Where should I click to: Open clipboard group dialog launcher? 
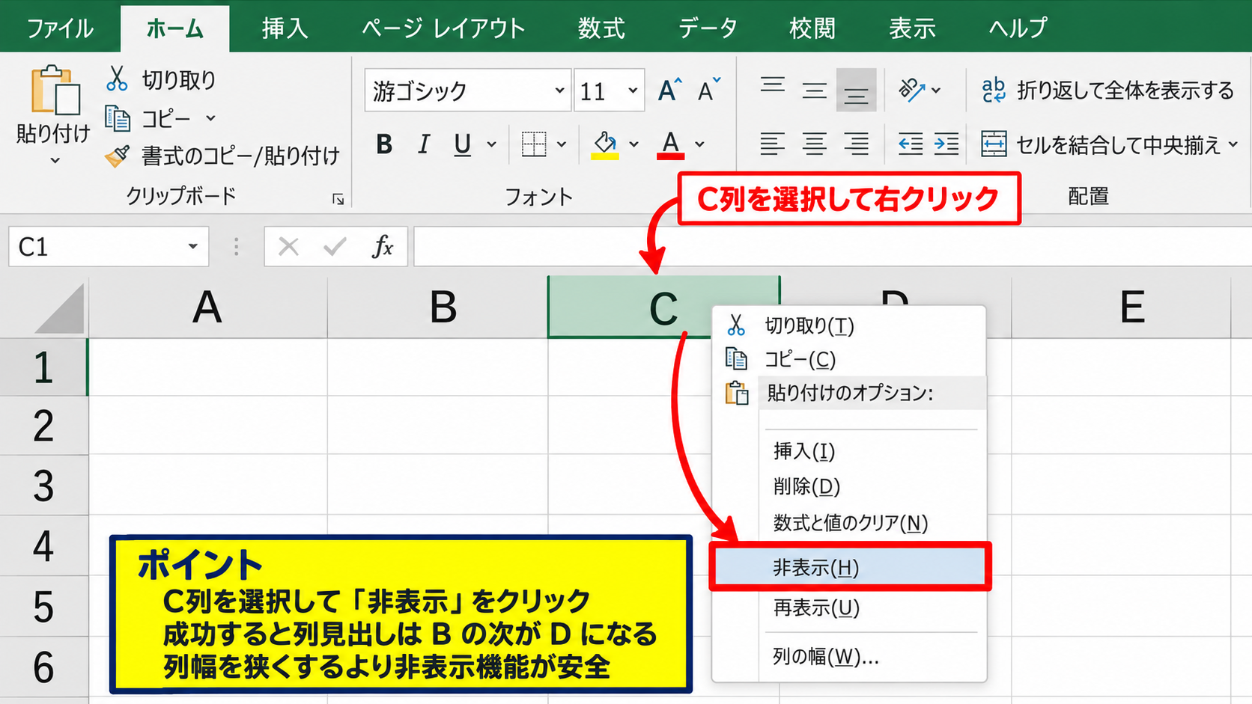coord(338,199)
